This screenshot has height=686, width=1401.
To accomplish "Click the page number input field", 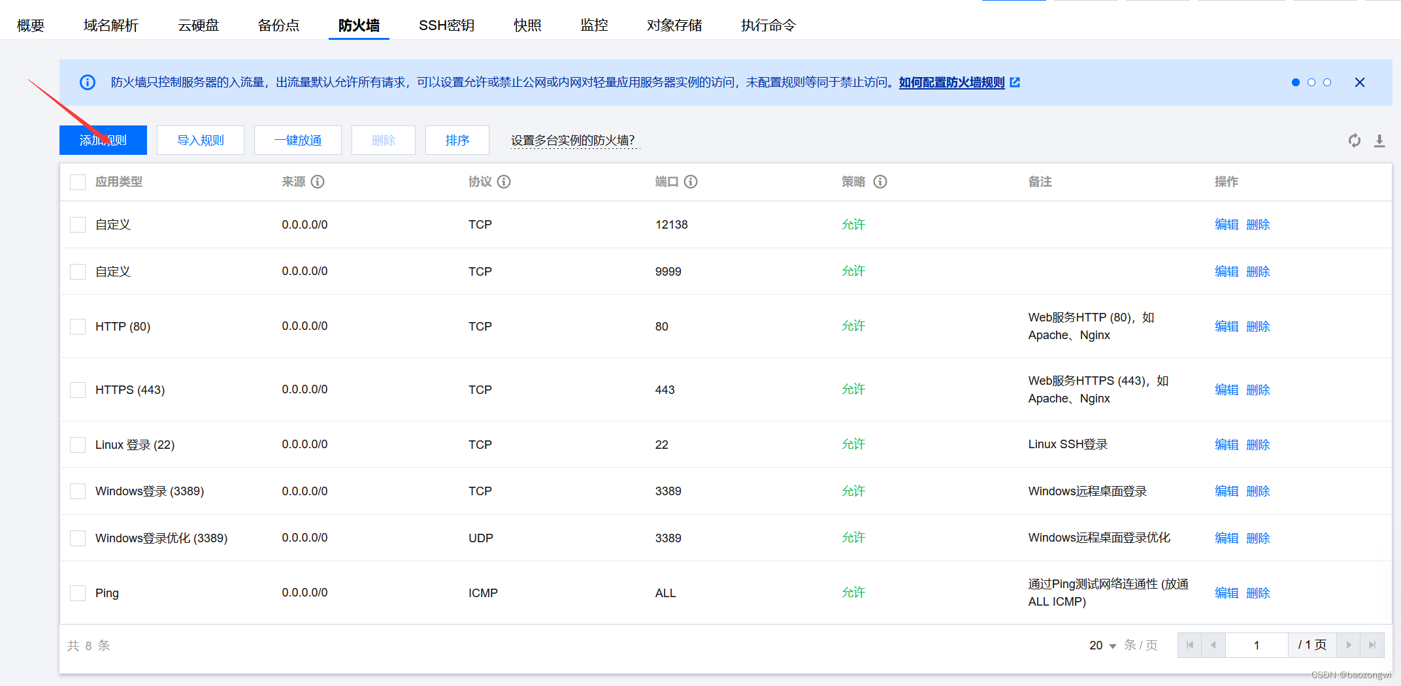I will [1257, 645].
